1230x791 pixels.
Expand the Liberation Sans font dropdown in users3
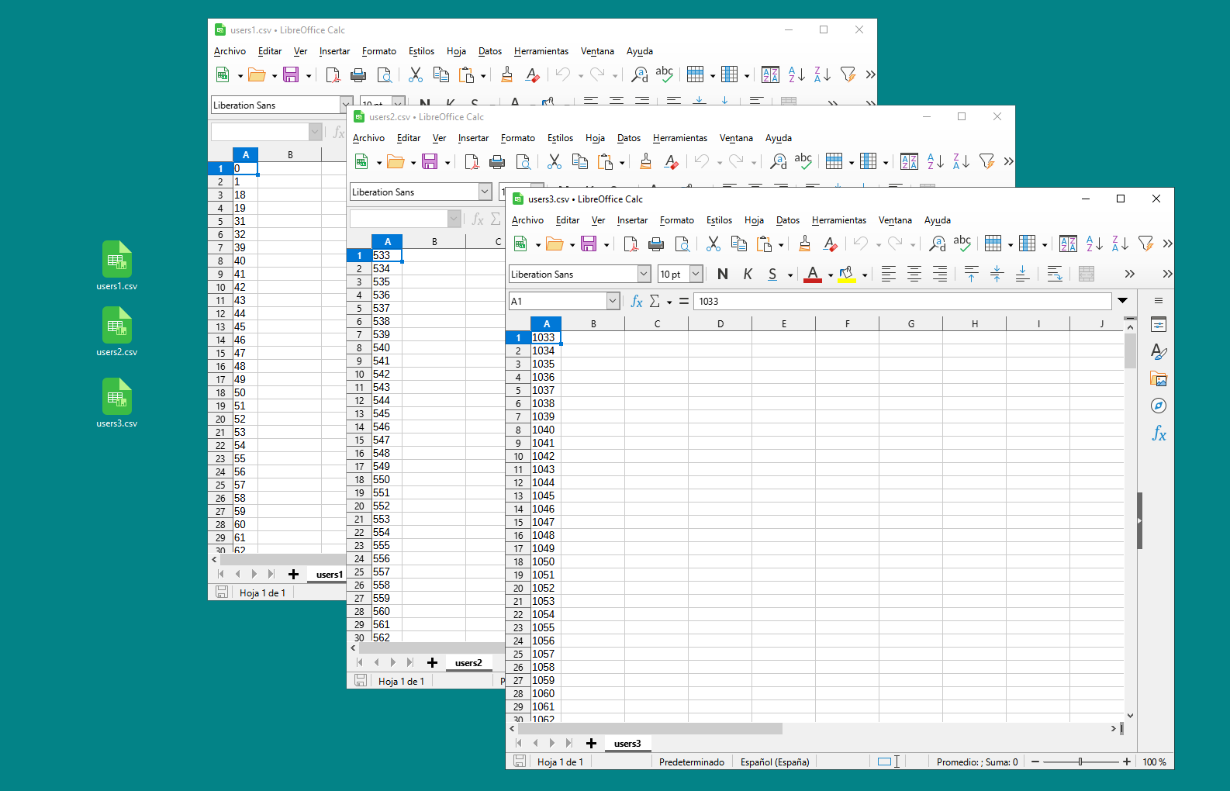pyautogui.click(x=644, y=274)
